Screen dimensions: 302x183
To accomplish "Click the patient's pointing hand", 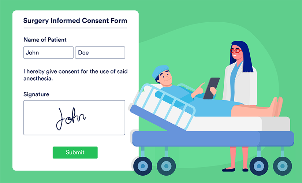I will pyautogui.click(x=199, y=88).
